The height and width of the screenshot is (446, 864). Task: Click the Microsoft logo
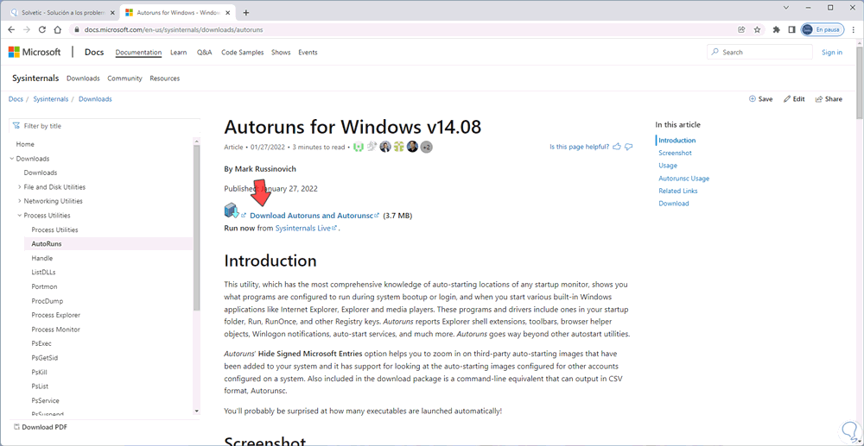pos(35,53)
